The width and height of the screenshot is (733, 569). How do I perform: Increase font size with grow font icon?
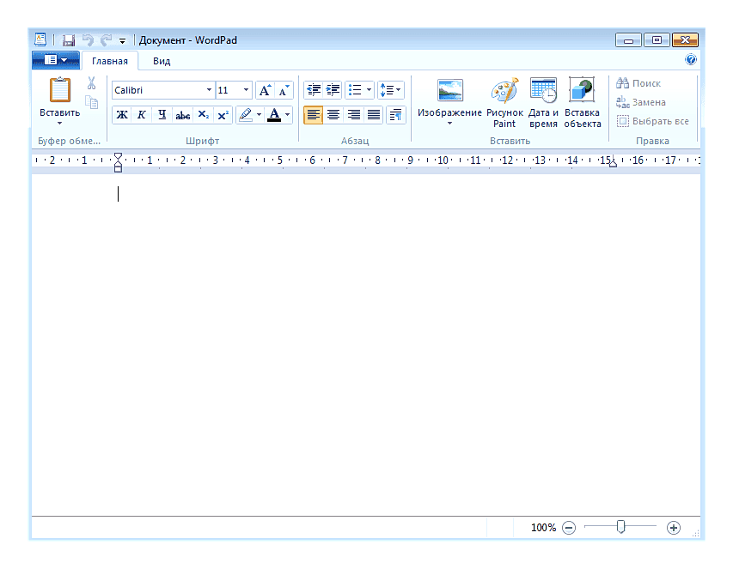coord(266,90)
